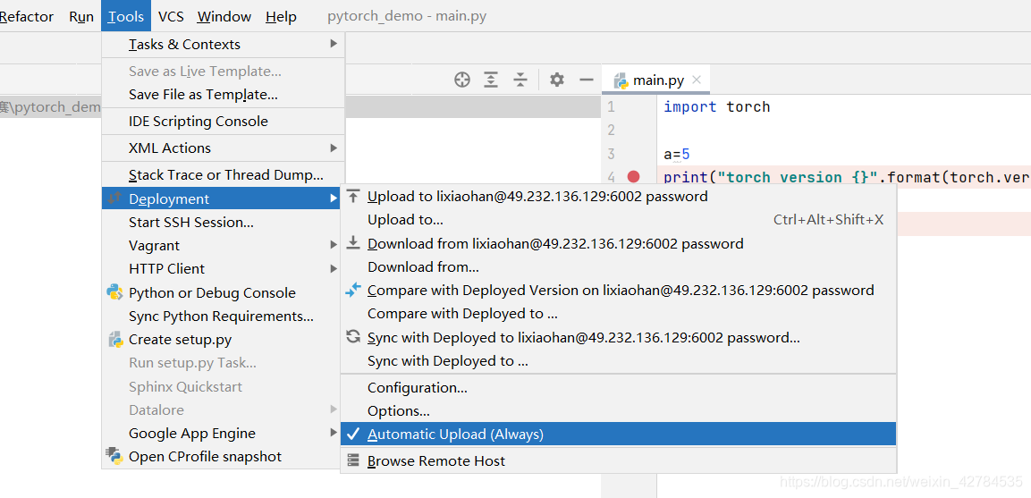Choose Compare with Deployed to ...

(618, 314)
